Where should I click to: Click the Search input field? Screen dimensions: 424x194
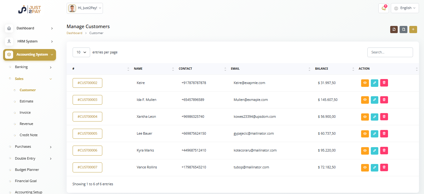pos(390,52)
